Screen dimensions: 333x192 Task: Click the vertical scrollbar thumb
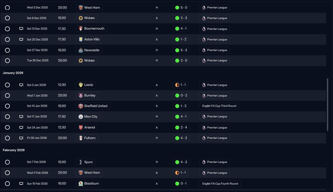pyautogui.click(x=328, y=104)
